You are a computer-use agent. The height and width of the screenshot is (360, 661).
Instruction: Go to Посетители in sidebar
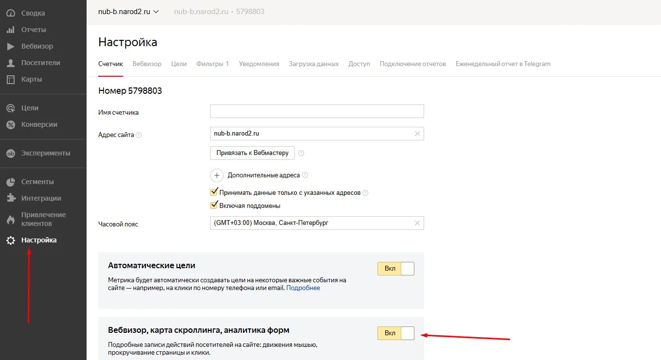tap(41, 63)
